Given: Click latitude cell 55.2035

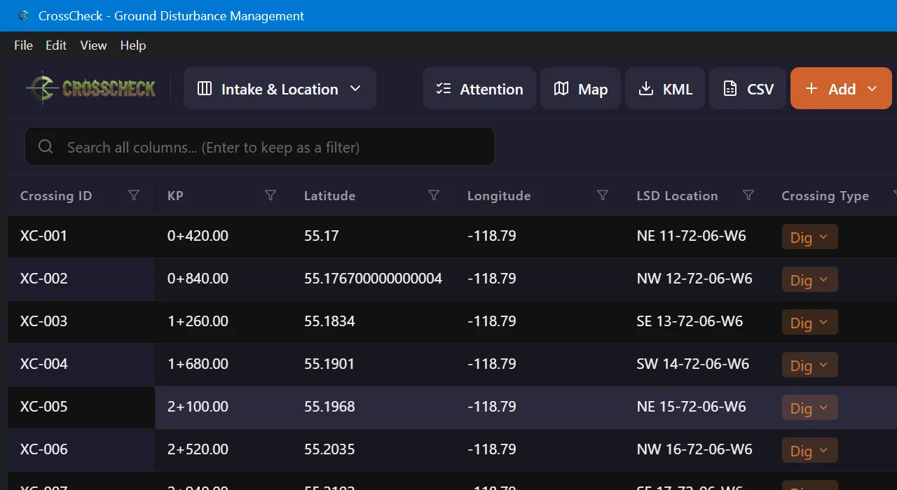Looking at the screenshot, I should tap(329, 449).
